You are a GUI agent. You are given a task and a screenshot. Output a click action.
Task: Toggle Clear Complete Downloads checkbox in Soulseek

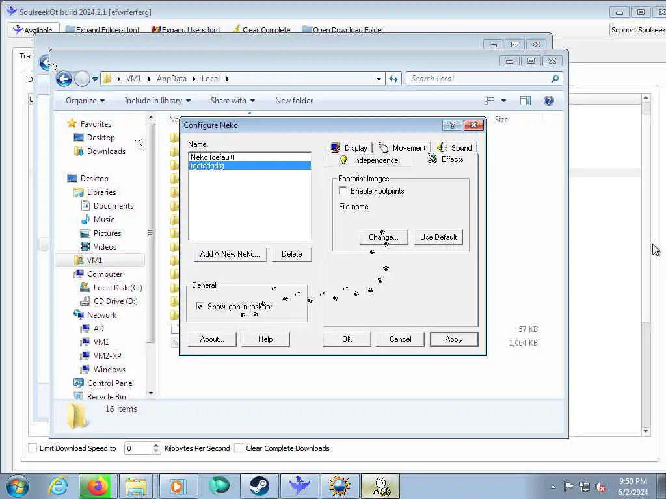click(239, 448)
